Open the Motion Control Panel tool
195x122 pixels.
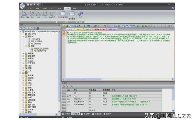click(x=63, y=15)
